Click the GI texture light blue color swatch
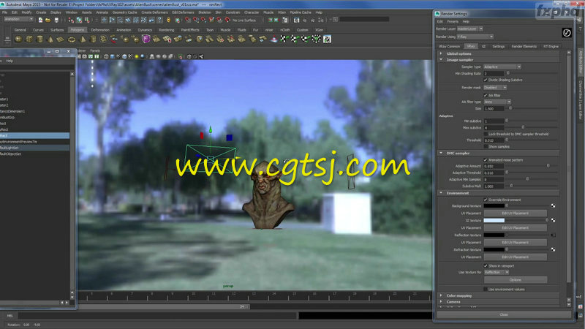This screenshot has width=585, height=329. click(x=494, y=220)
